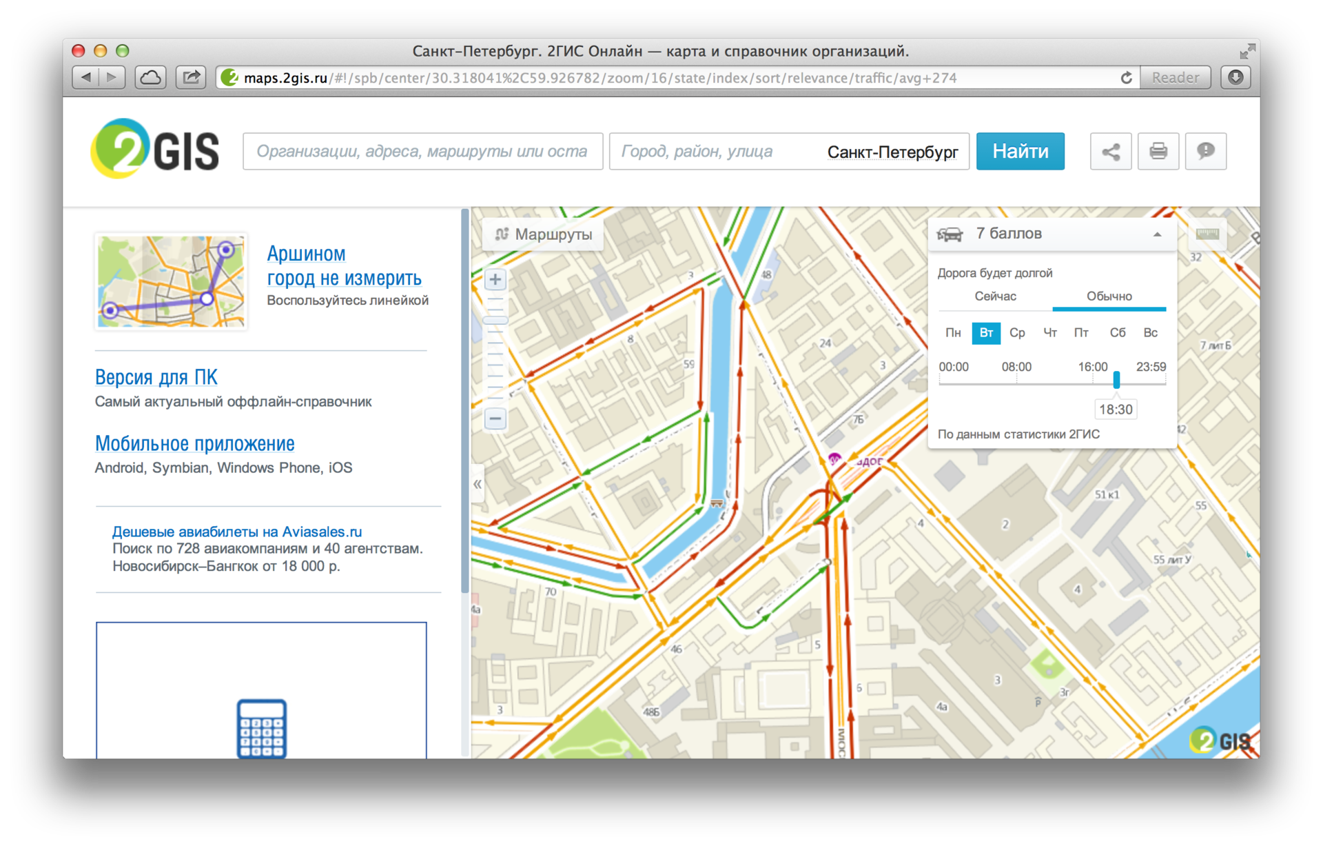Click the share icon button
This screenshot has height=846, width=1323.
click(1110, 151)
